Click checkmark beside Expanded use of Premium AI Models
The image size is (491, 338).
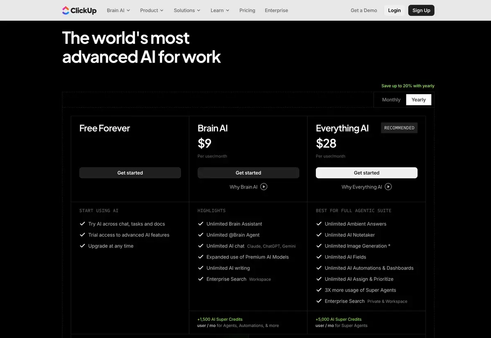[200, 257]
